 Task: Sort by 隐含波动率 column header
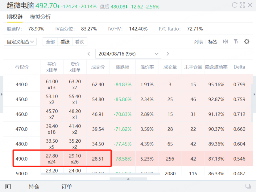216,67
